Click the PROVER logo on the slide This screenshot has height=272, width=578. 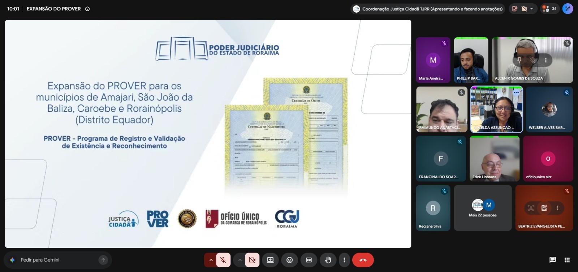tap(158, 219)
